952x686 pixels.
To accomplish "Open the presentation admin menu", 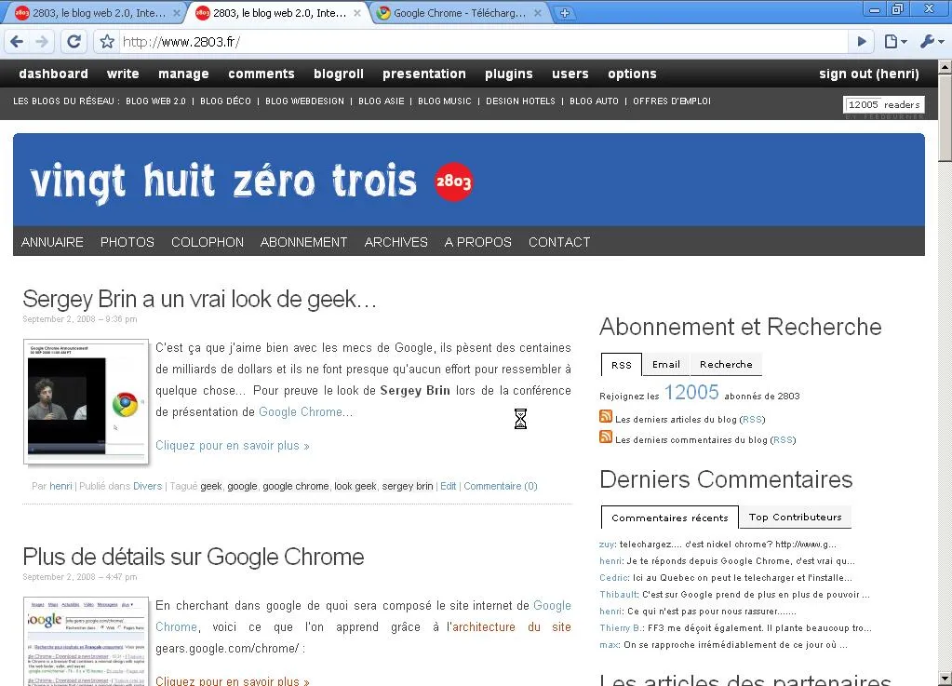I will [423, 74].
